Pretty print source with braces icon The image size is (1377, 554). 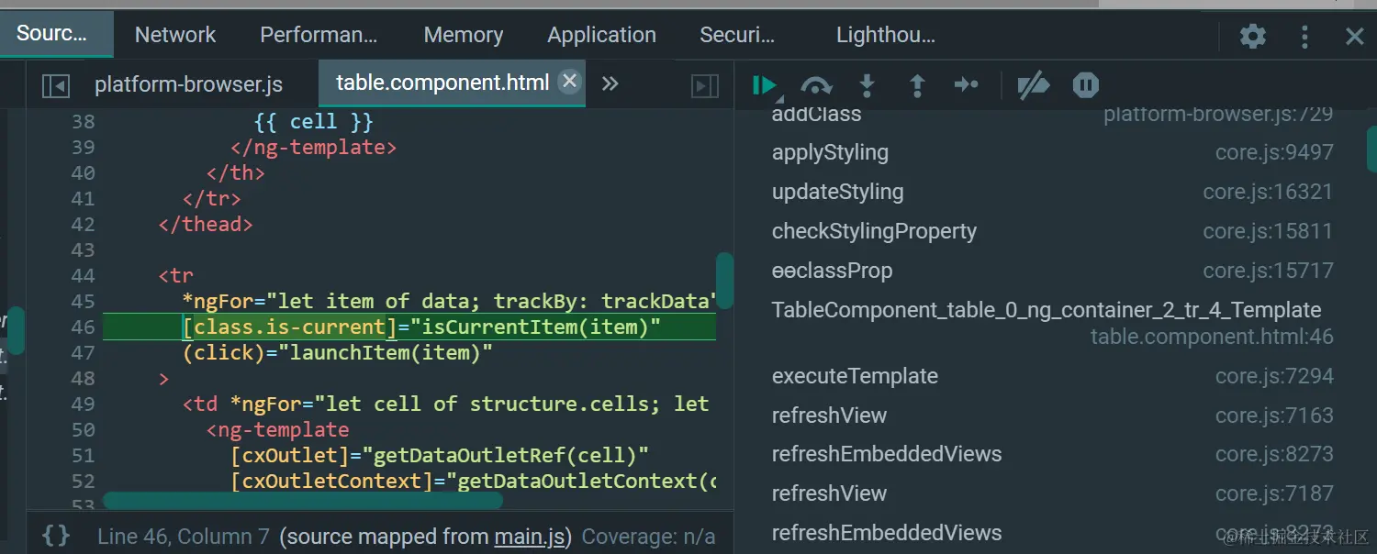point(56,536)
